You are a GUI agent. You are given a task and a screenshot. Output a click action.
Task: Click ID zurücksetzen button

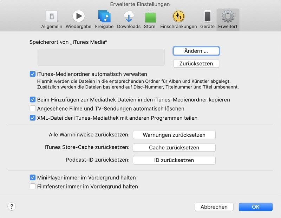(174, 160)
